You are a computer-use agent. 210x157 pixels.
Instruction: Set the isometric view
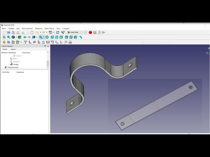tap(47, 37)
